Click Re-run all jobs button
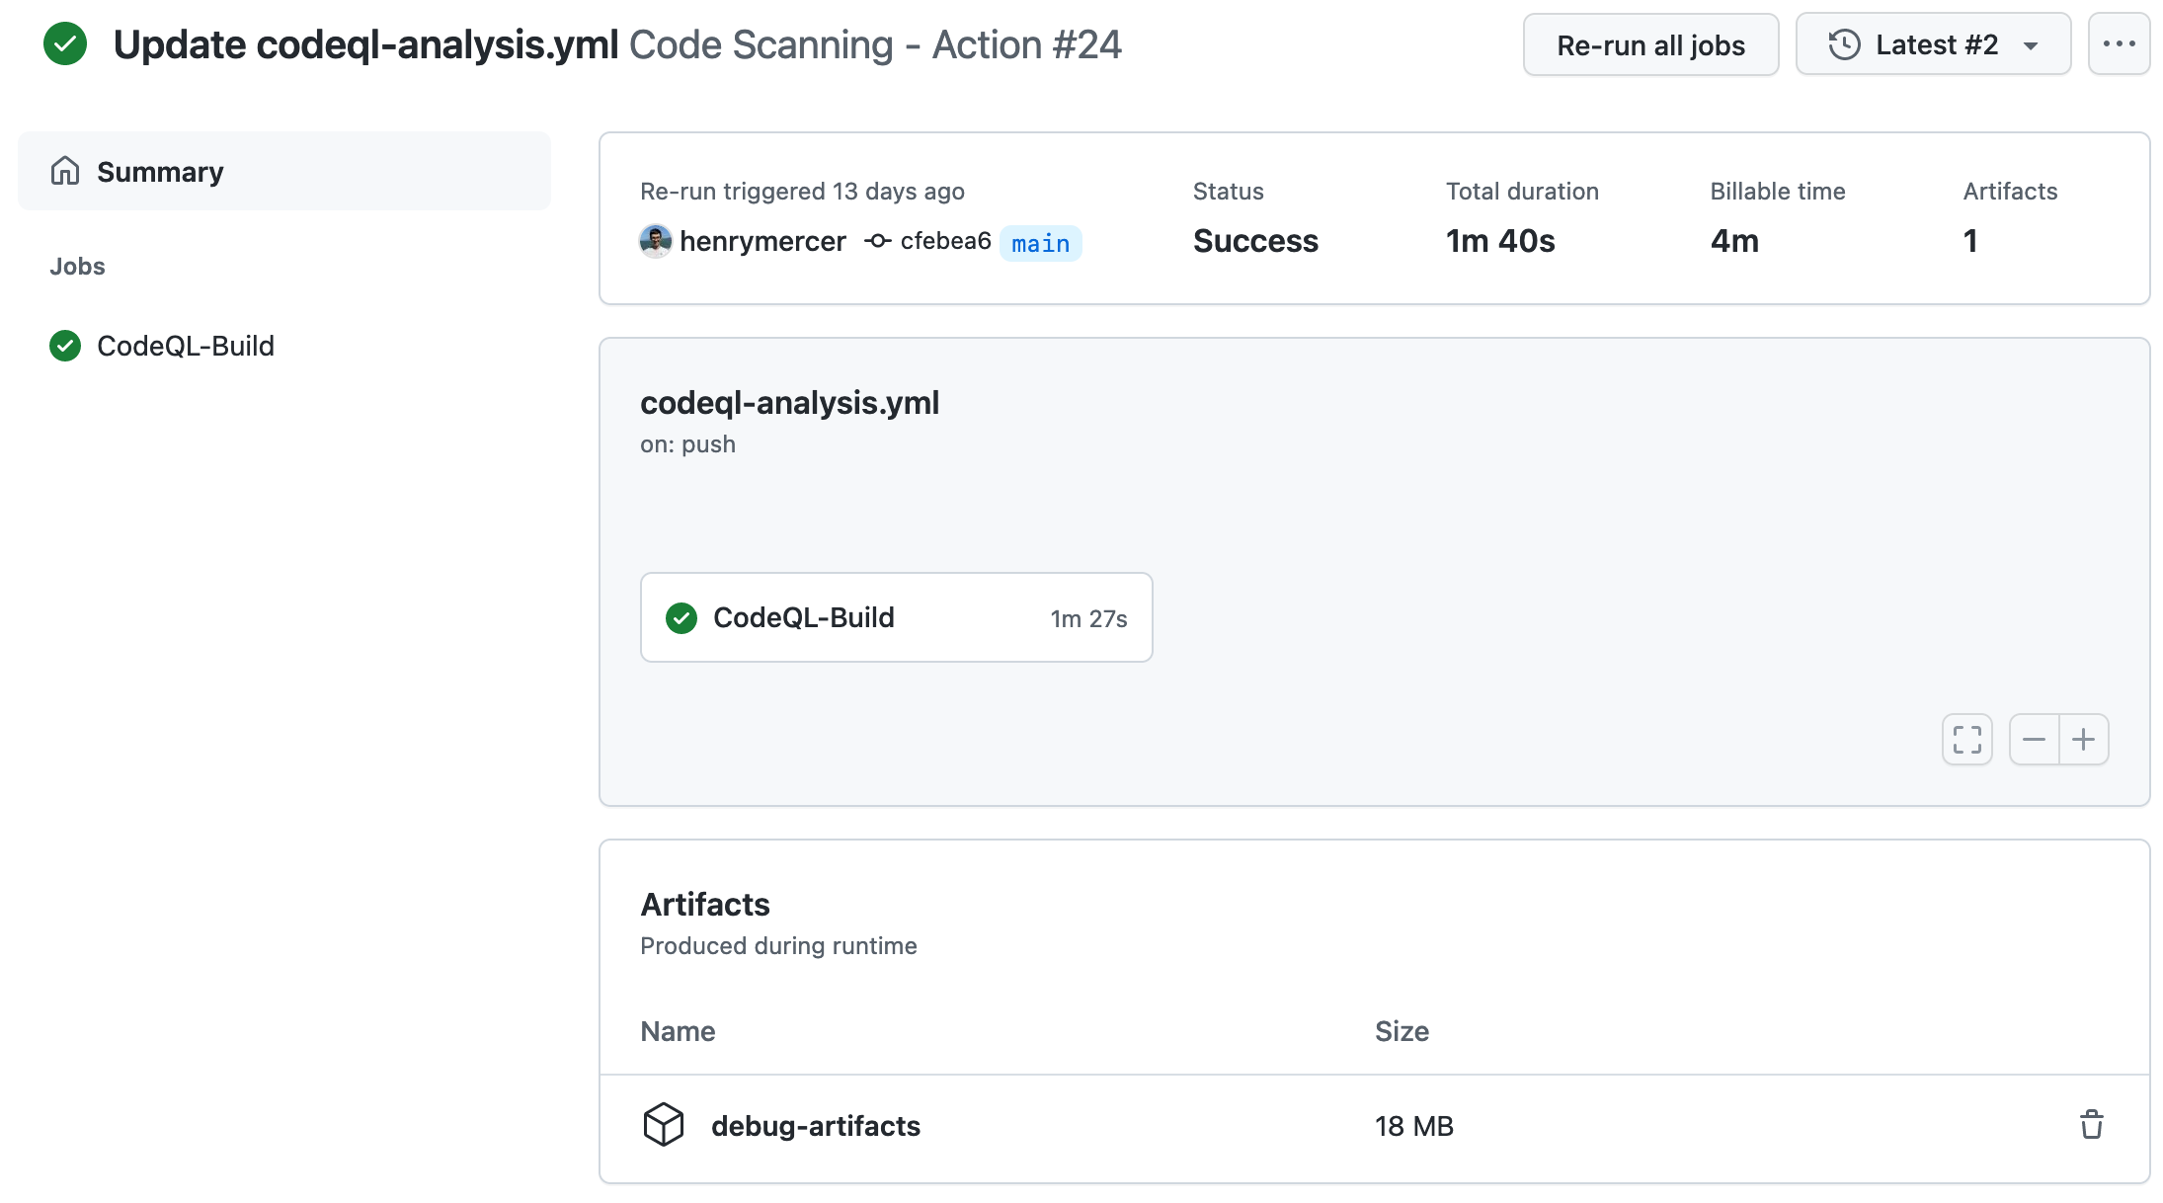The height and width of the screenshot is (1203, 2163). click(1650, 44)
